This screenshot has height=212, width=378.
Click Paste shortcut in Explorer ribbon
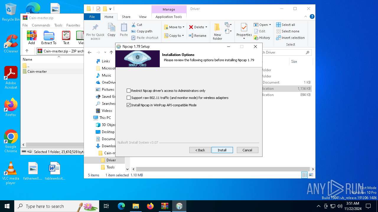[145, 38]
